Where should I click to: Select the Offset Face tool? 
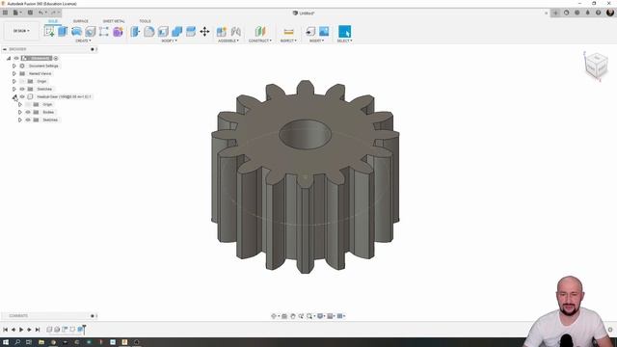pyautogui.click(x=191, y=32)
